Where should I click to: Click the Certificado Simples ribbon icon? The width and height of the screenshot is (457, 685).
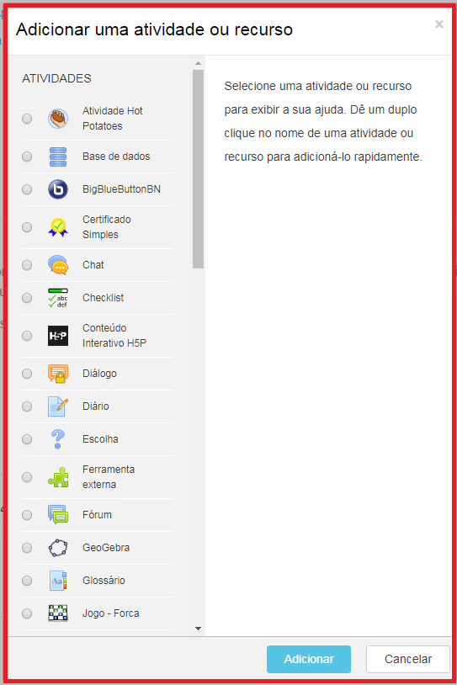coord(58,227)
